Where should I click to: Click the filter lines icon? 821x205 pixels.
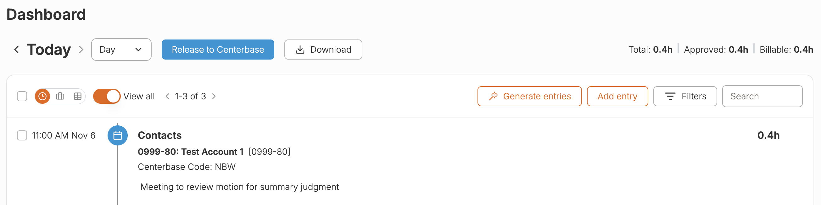click(x=670, y=96)
